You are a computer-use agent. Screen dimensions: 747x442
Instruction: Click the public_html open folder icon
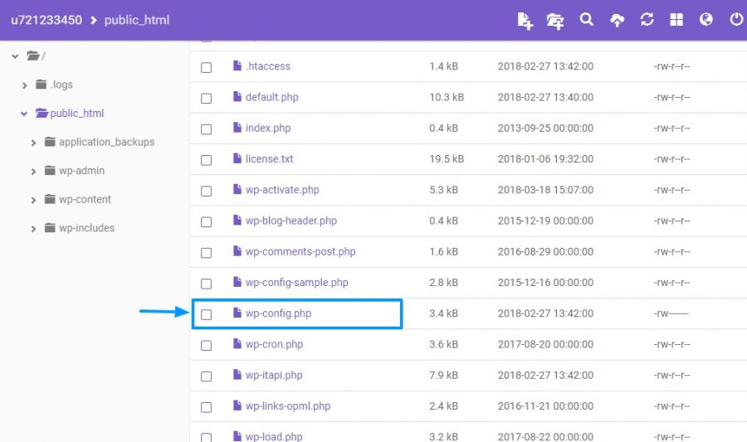coord(42,114)
